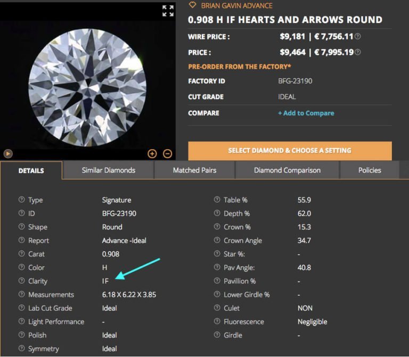Switch to Matched Pairs tab
The width and height of the screenshot is (409, 357).
pyautogui.click(x=194, y=170)
